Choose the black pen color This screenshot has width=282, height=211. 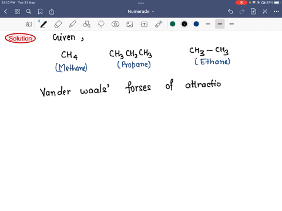(184, 24)
